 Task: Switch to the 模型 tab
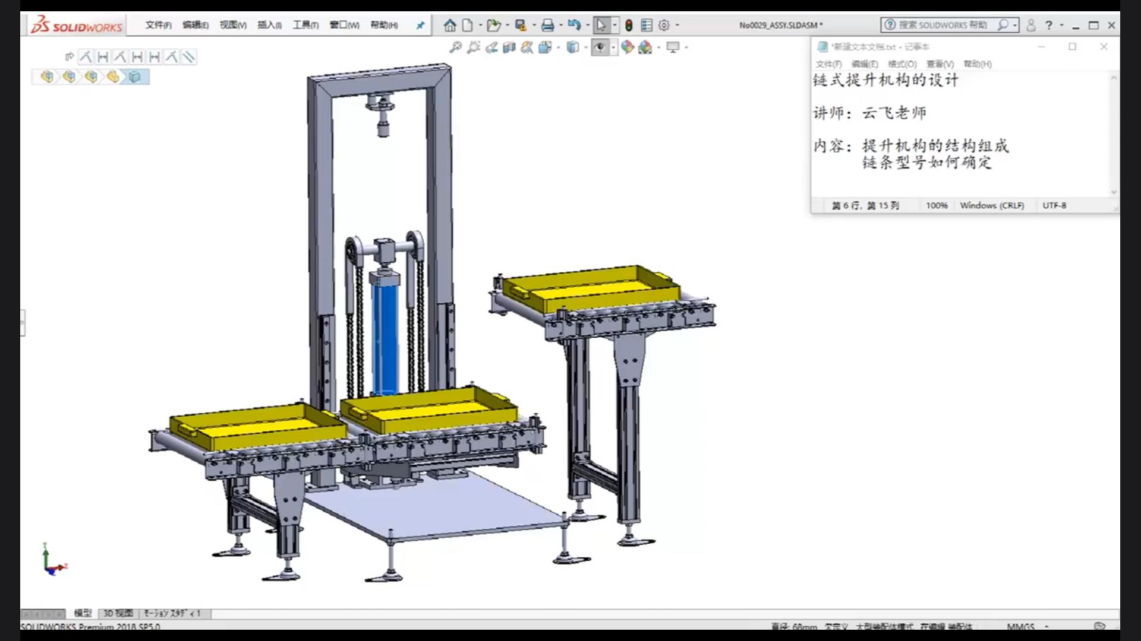coord(83,613)
